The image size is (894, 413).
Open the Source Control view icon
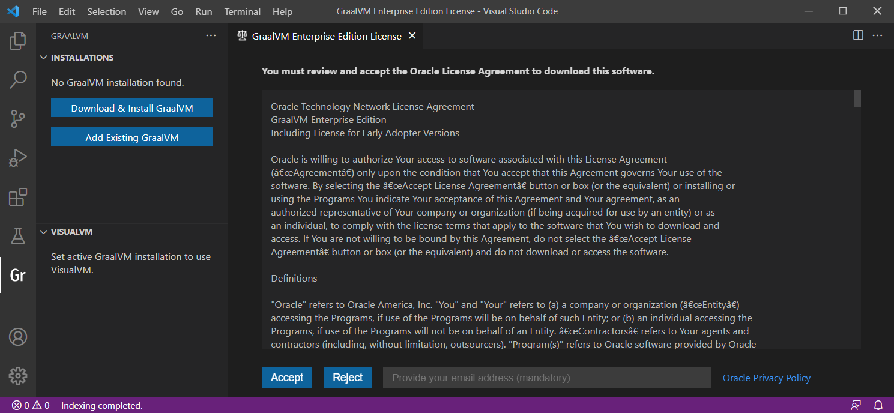pos(18,119)
